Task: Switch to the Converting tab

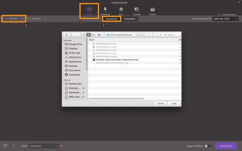Action: click(x=111, y=19)
